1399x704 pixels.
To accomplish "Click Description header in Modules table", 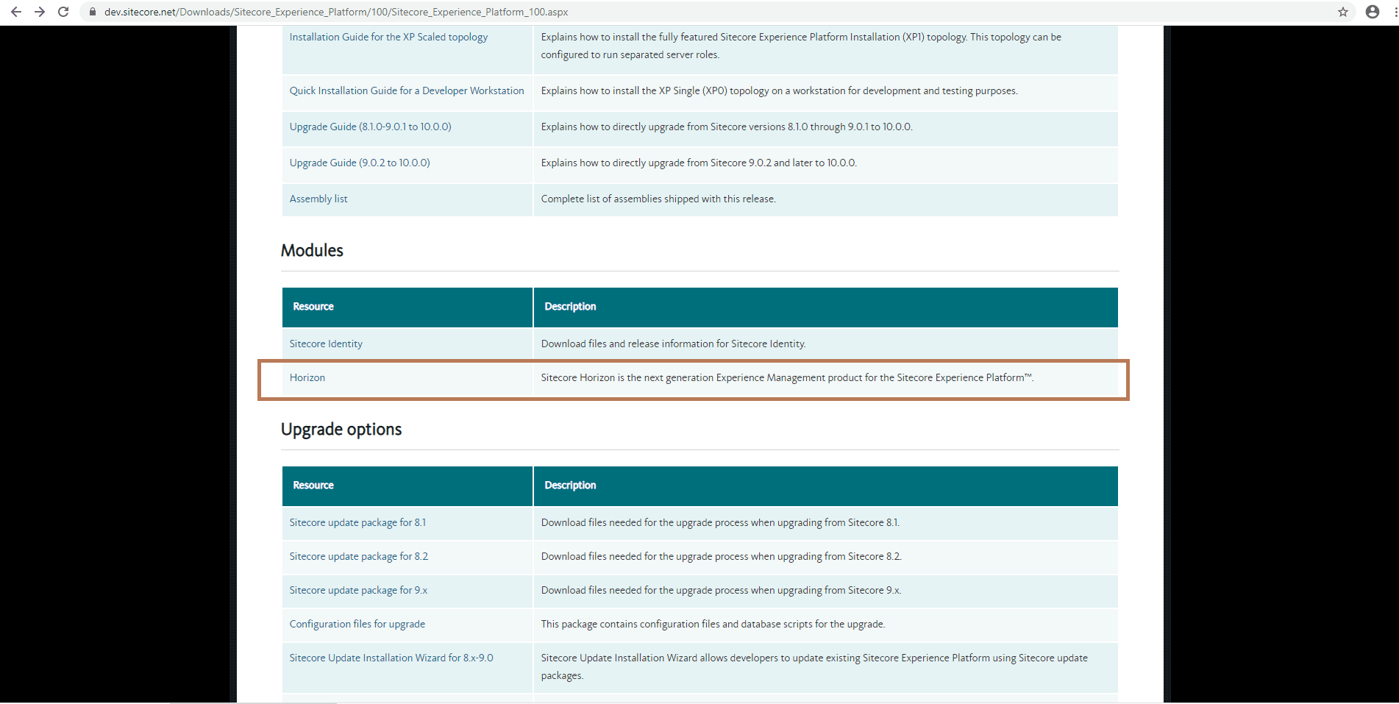I will [570, 307].
